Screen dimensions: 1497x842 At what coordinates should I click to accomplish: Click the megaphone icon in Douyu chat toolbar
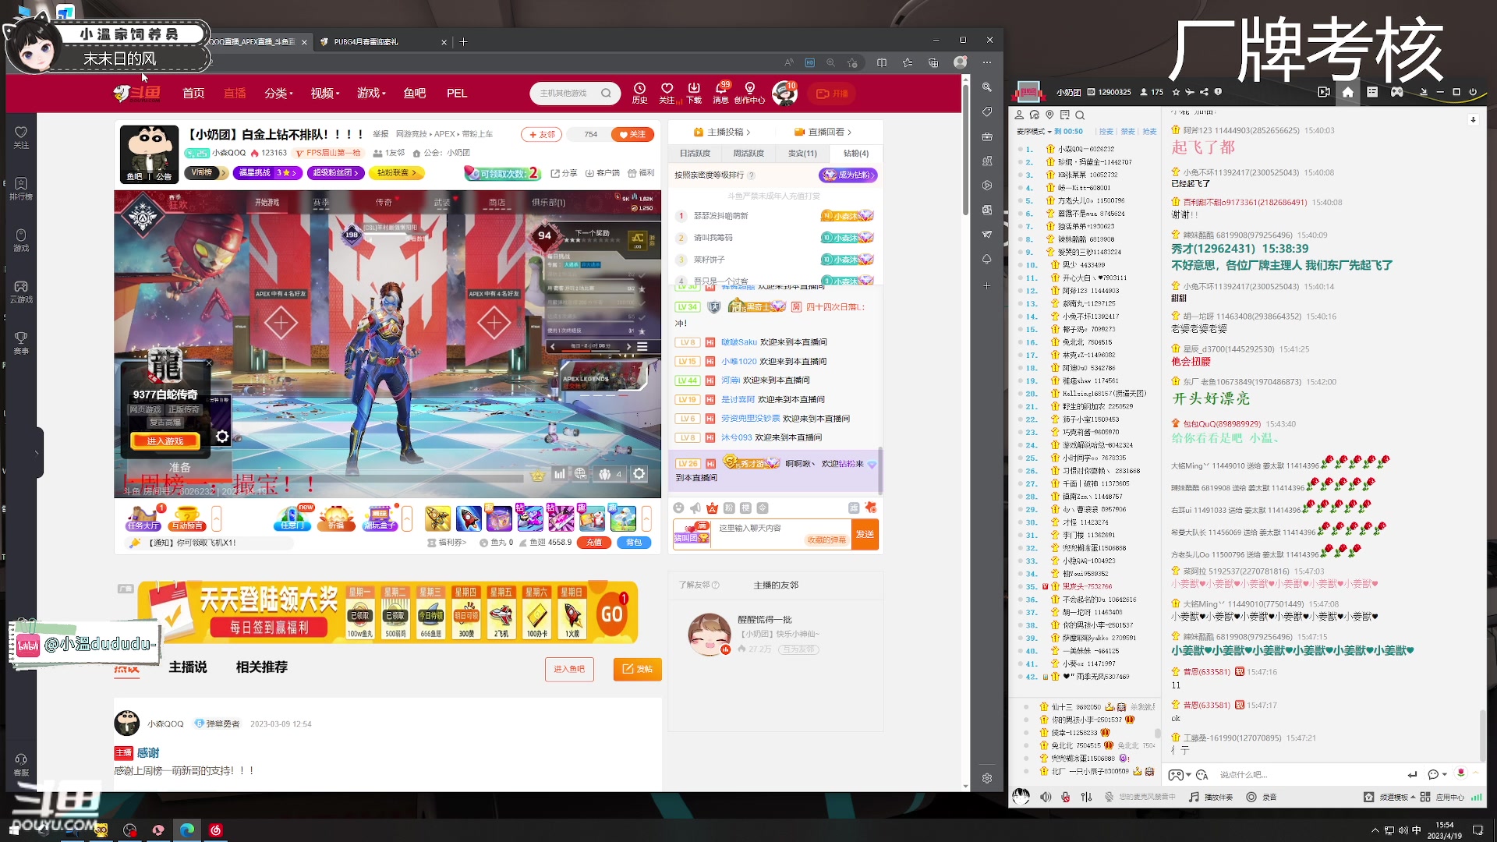tap(695, 508)
